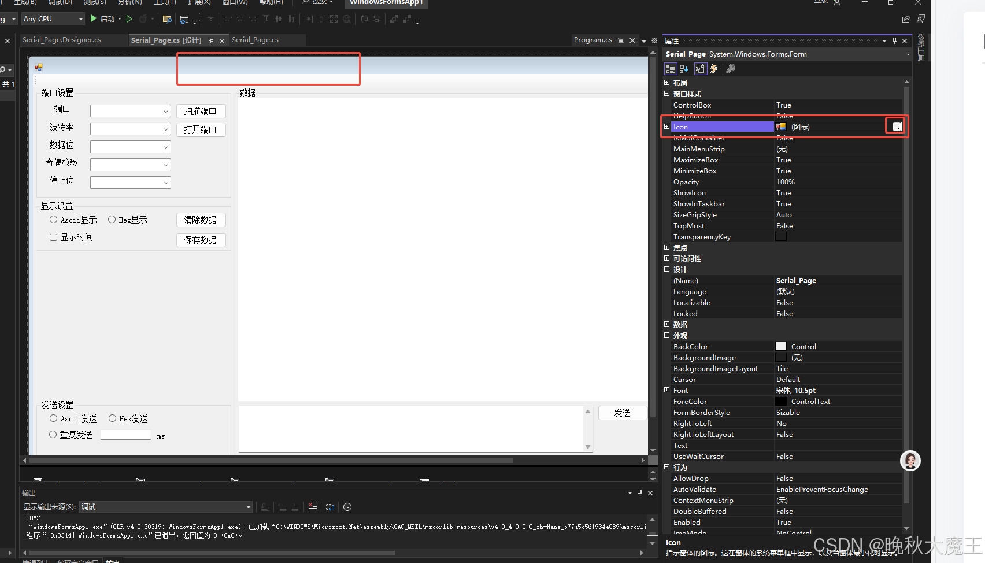Select the 重复发送 radio button
The height and width of the screenshot is (563, 985).
click(x=53, y=435)
